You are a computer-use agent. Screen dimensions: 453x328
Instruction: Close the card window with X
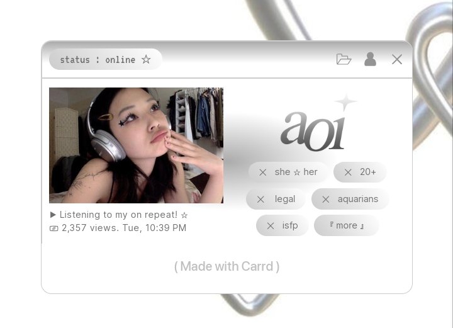[397, 60]
